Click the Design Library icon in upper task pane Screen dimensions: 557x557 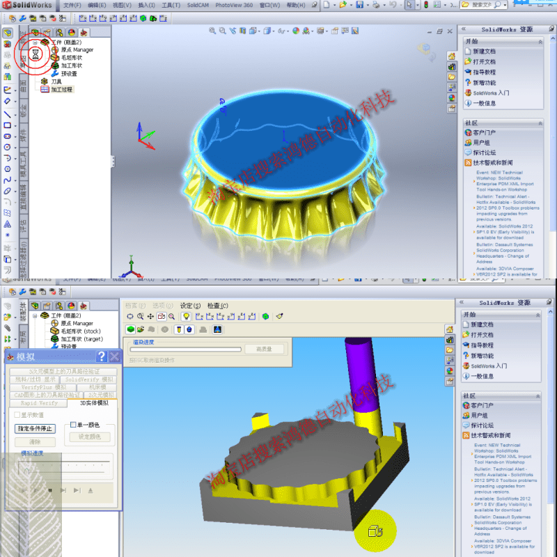tap(451, 66)
